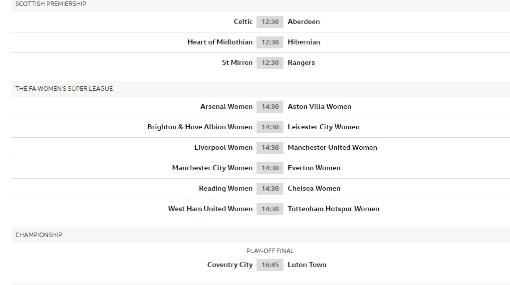Image resolution: width=510 pixels, height=285 pixels.
Task: Open Brighton & Hove Albion Women
Action: [200, 127]
